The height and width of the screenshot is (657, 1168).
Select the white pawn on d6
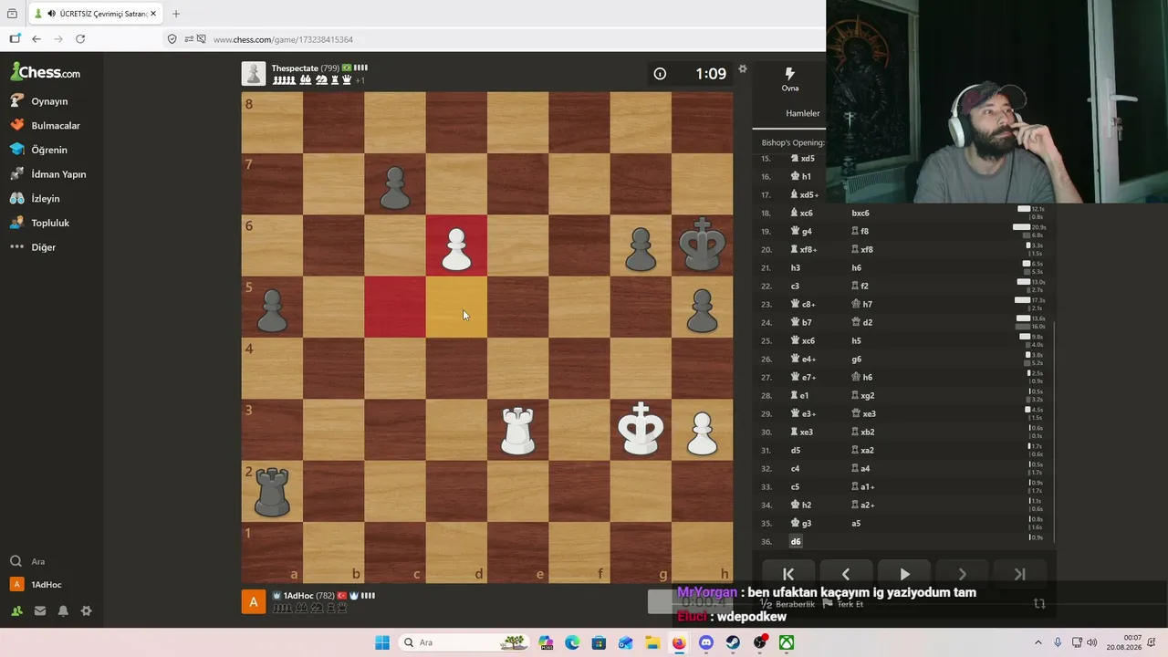pyautogui.click(x=456, y=246)
